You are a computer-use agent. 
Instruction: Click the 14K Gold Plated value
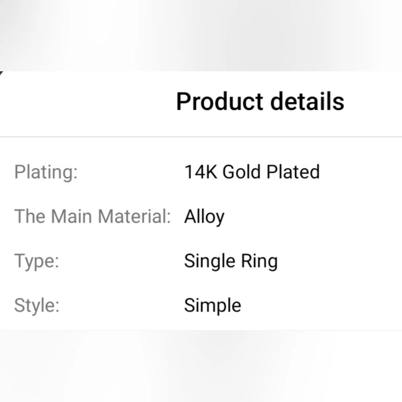(x=252, y=172)
